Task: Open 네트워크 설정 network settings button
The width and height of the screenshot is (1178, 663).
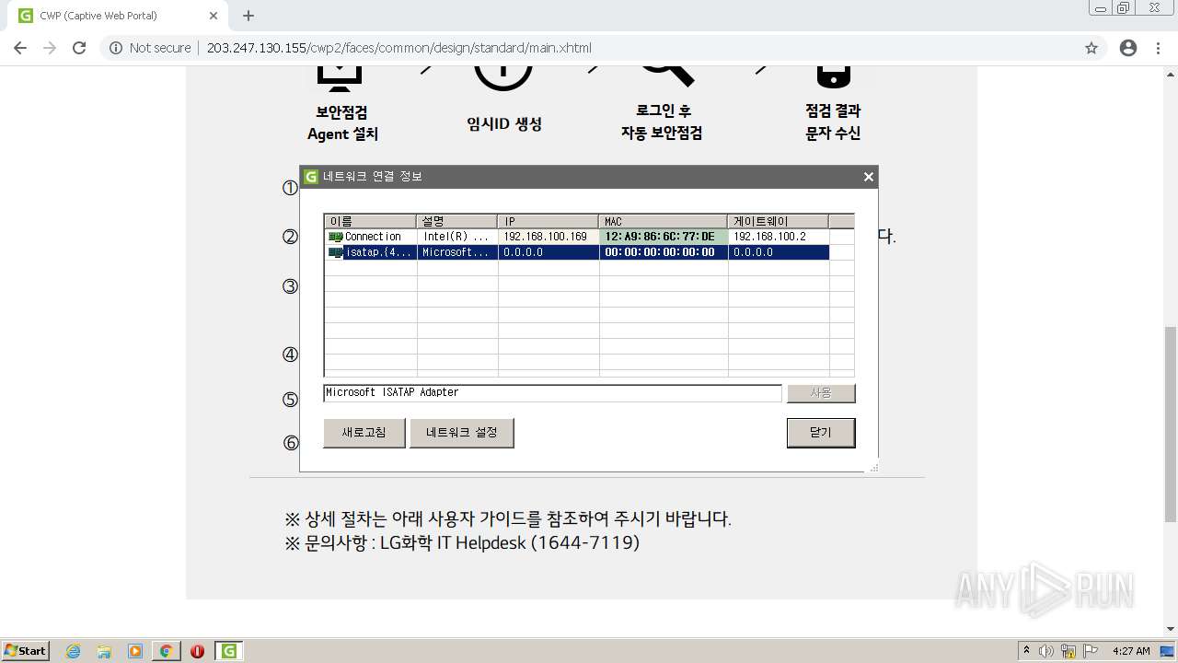Action: [x=461, y=433]
